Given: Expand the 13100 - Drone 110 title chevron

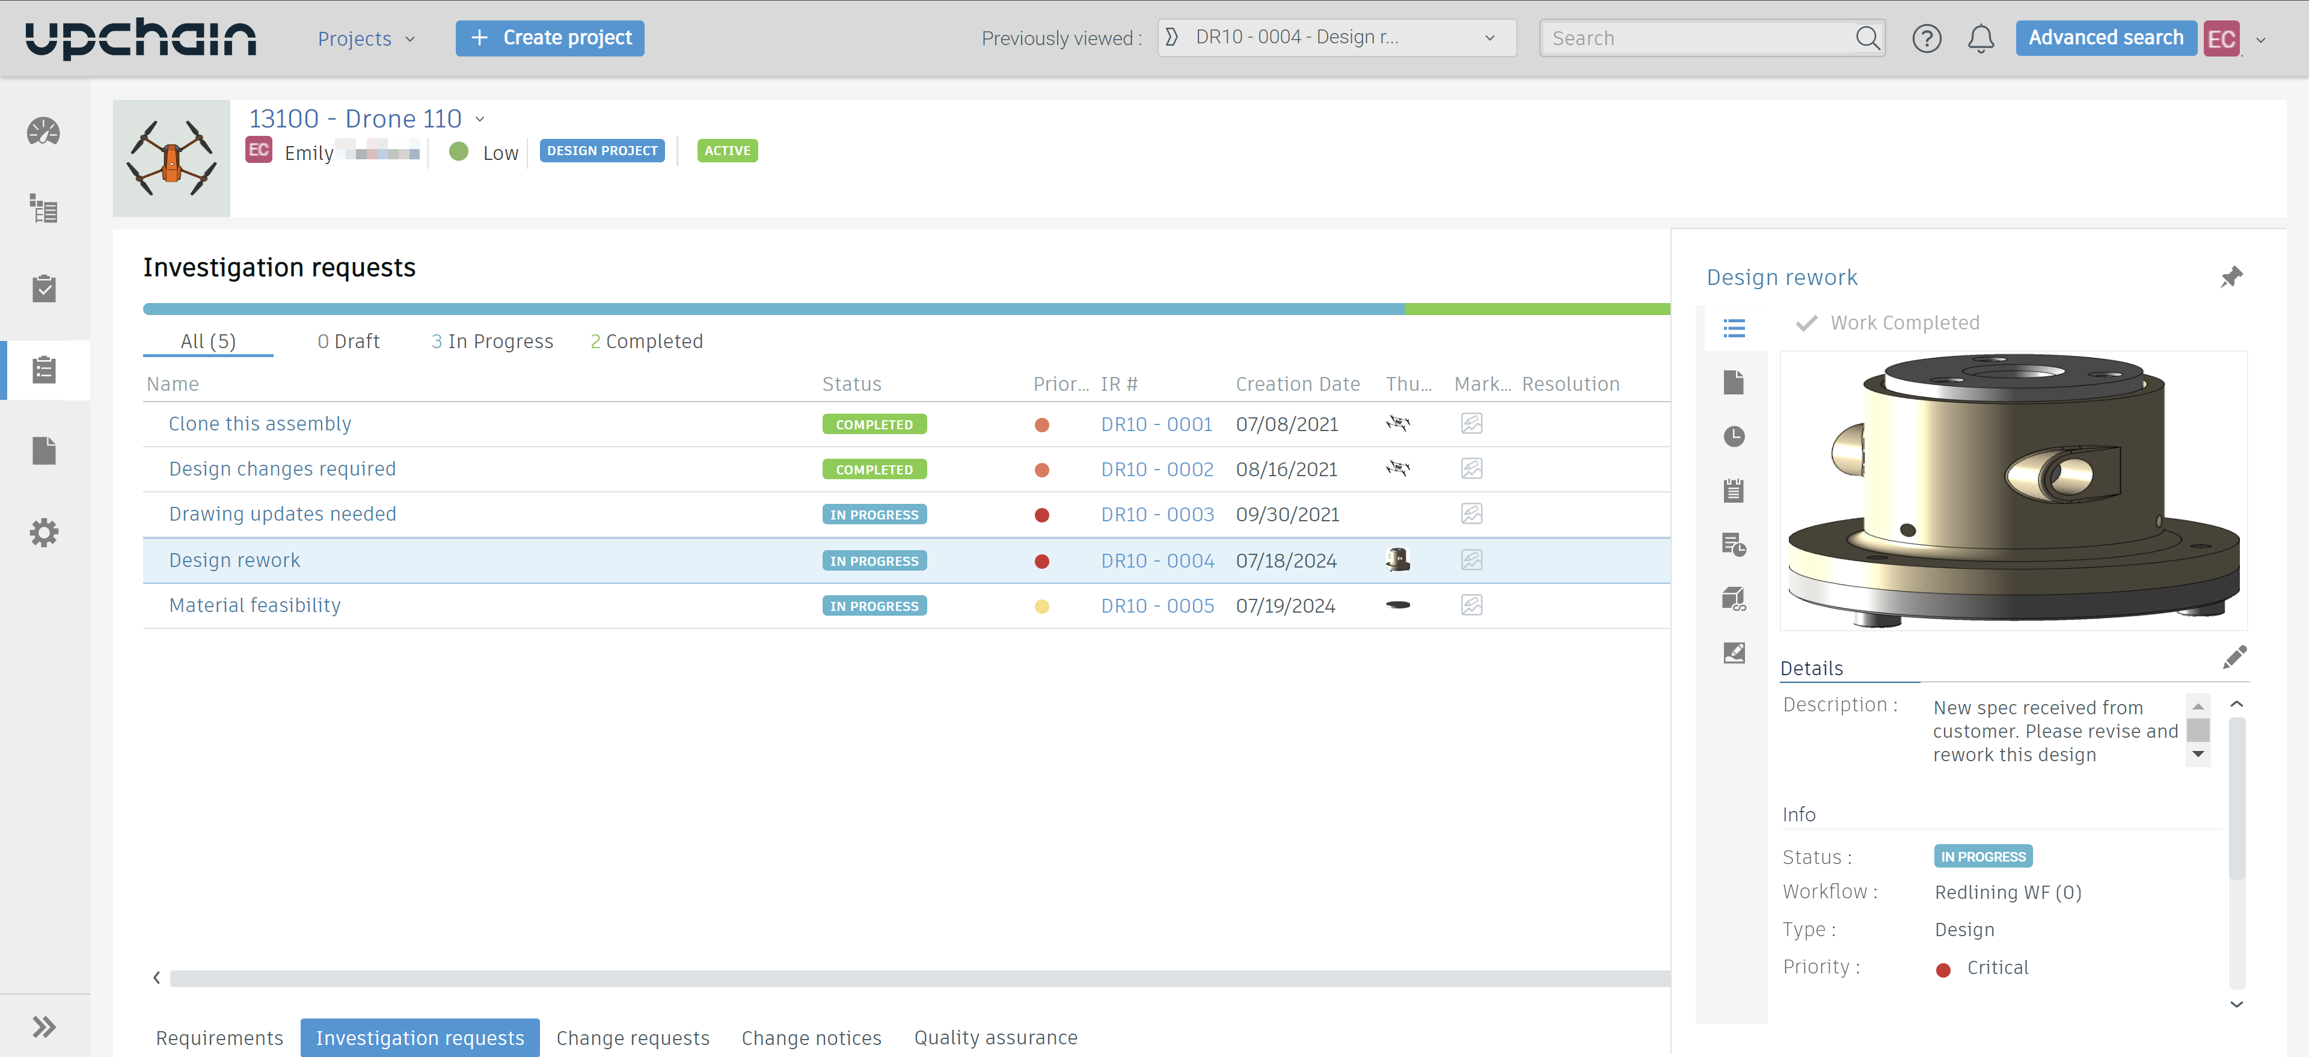Looking at the screenshot, I should [480, 119].
